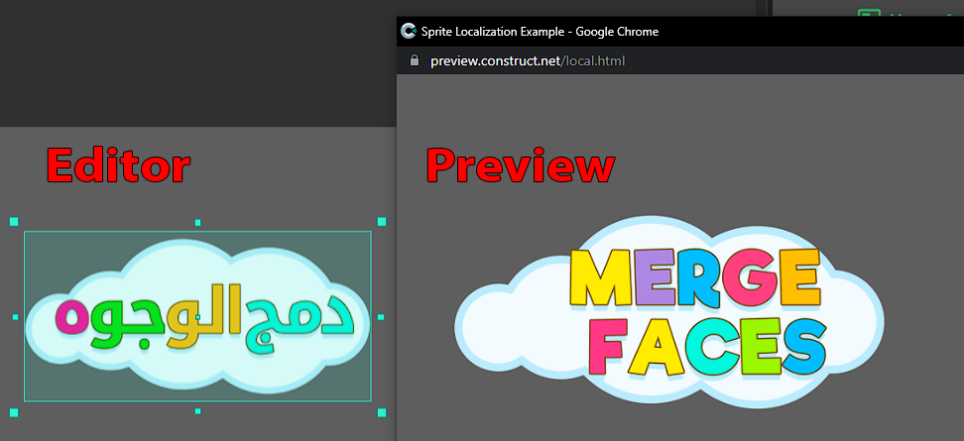Click the red Editor label
The height and width of the screenshot is (441, 964).
[117, 165]
